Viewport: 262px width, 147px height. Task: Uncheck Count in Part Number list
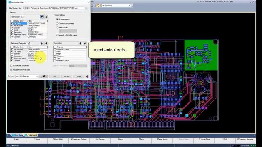tap(12, 30)
